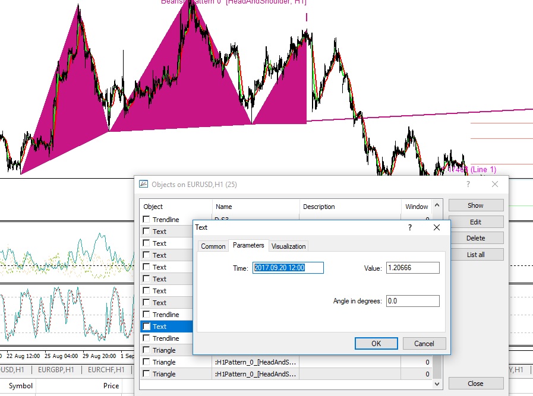Click the '25 Aug 04:00' time axis label

[61, 356]
